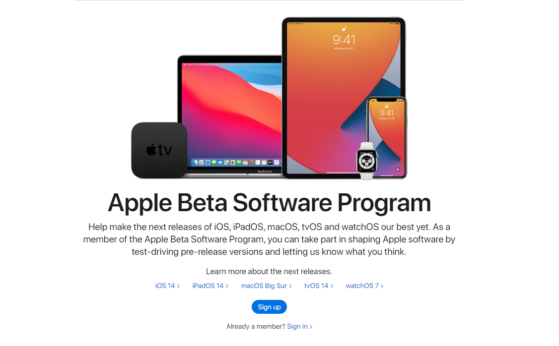Click the Calendar icon in MacBook dock
The image size is (559, 346).
coord(245,162)
